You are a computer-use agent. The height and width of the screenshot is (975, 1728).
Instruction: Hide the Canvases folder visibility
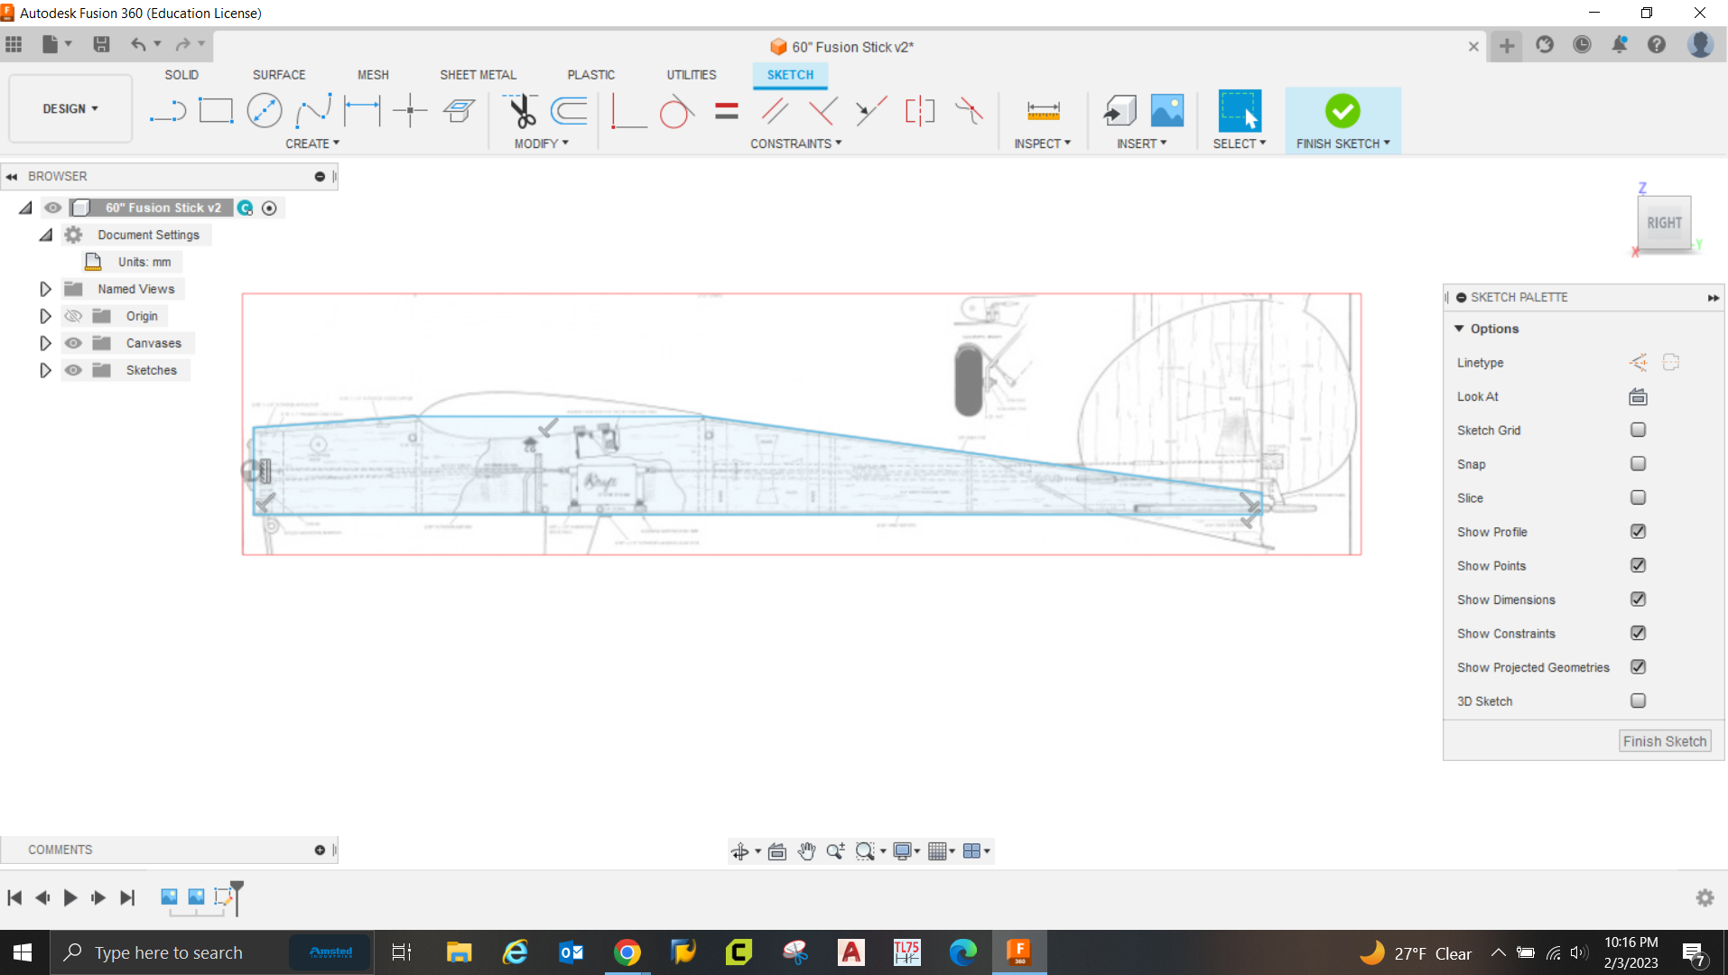73,343
